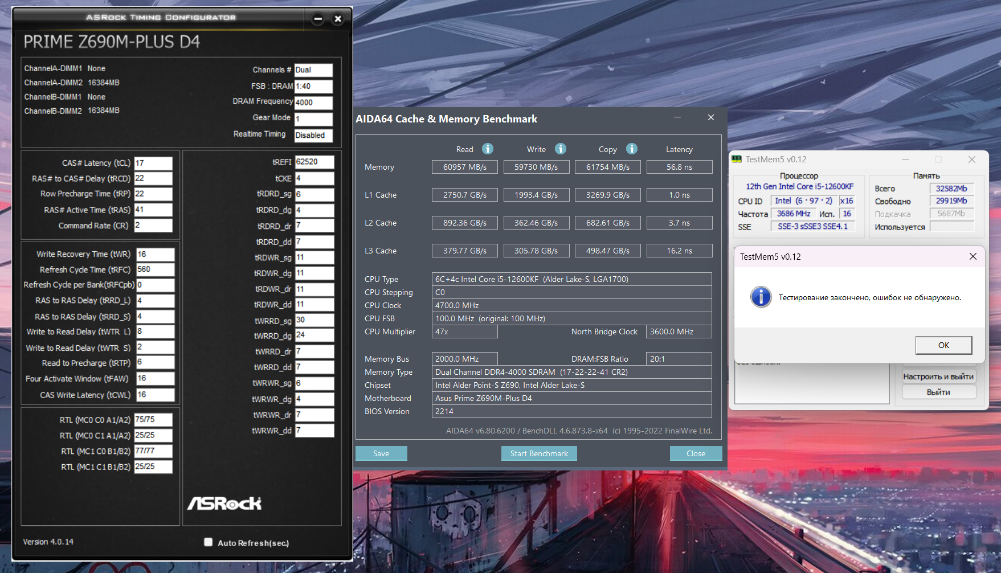Dismiss the TestMem5 message dialog with X
The height and width of the screenshot is (573, 1001).
point(973,256)
